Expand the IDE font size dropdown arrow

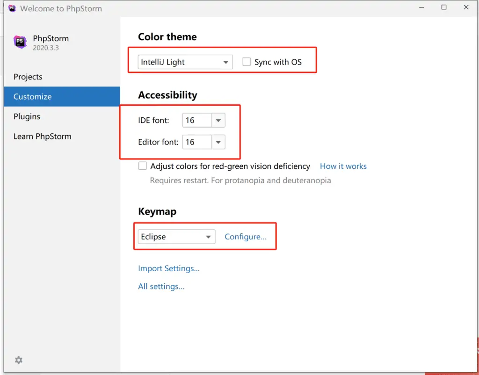coord(218,121)
